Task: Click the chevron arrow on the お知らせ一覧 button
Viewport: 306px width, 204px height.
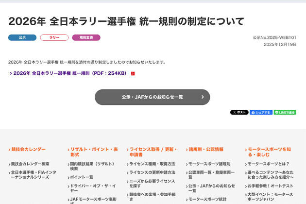Action: tap(203, 97)
